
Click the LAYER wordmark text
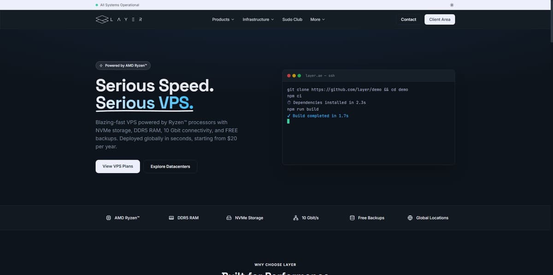coord(126,19)
